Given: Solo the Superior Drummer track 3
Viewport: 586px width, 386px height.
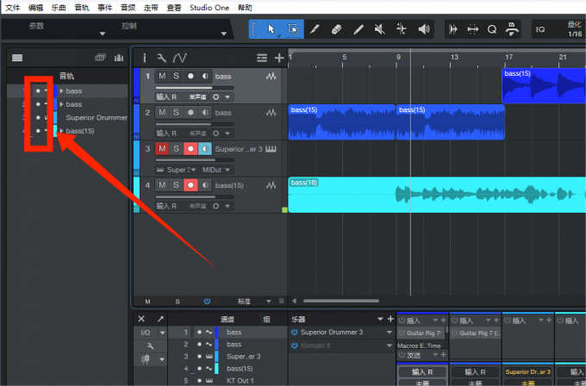Looking at the screenshot, I should pos(176,149).
